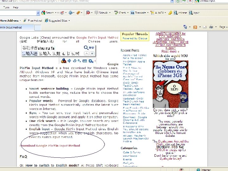Click the popup blocker icon
228x171 pixels.
click(x=88, y=13)
